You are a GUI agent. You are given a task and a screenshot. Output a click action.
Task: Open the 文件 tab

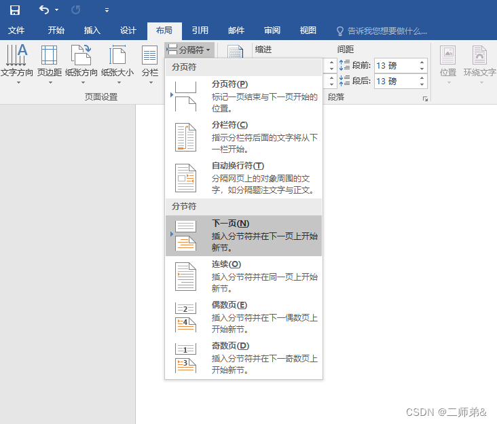click(x=16, y=31)
